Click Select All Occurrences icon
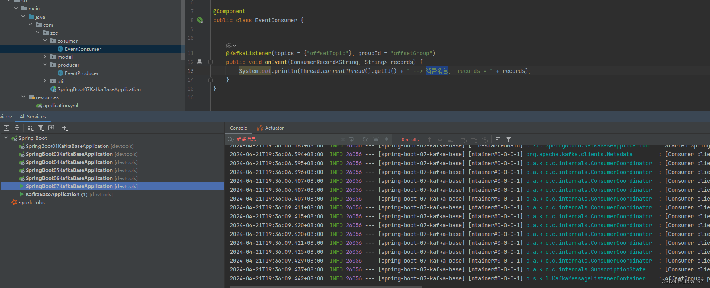Viewport: 710px width, 288px height. click(485, 139)
